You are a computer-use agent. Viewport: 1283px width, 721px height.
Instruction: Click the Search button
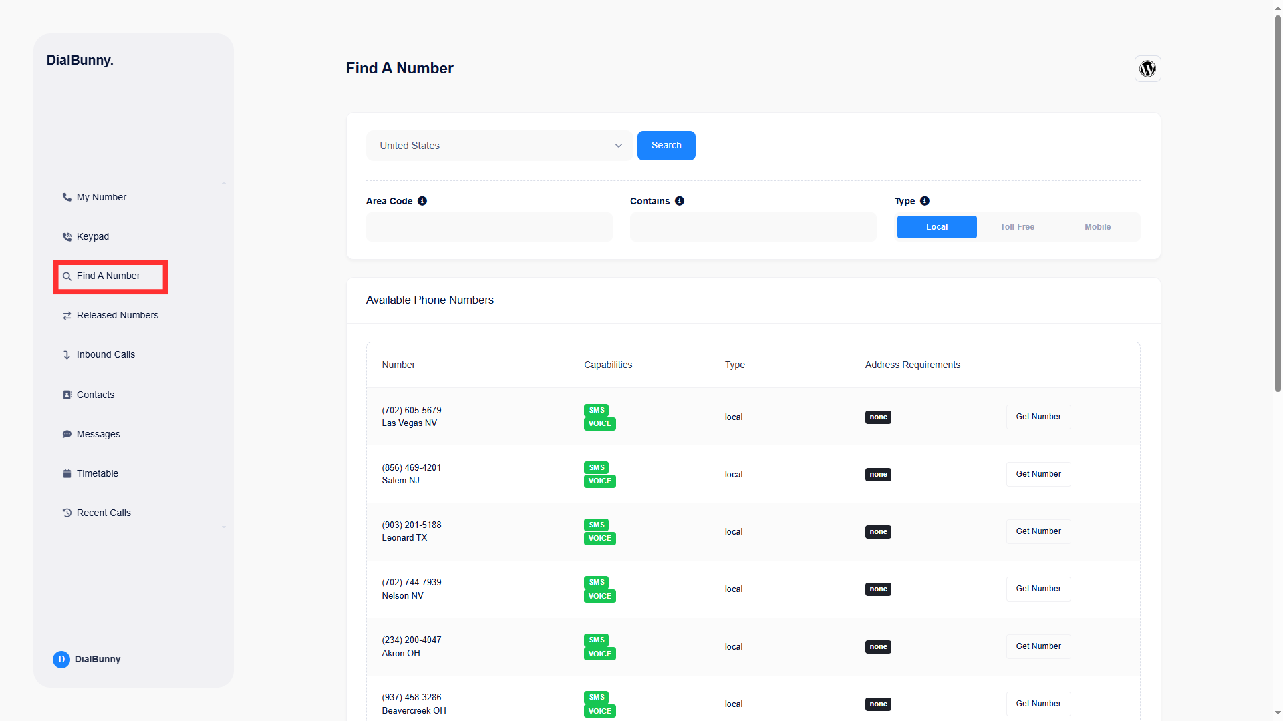666,145
